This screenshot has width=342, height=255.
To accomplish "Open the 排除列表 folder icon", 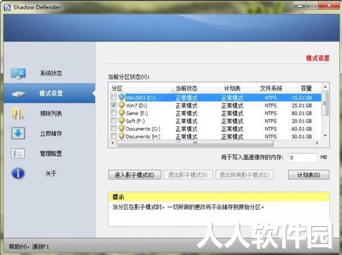I will click(18, 114).
